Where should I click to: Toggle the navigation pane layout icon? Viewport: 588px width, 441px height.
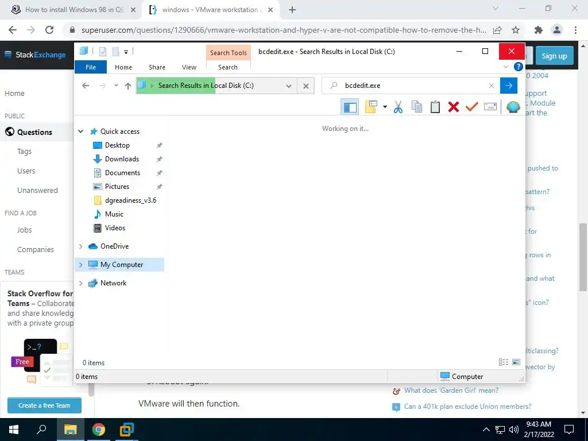point(350,107)
